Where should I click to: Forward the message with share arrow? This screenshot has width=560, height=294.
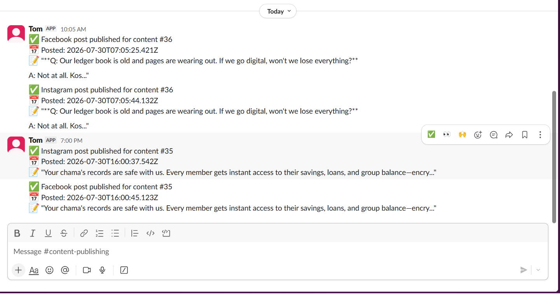[x=509, y=135]
